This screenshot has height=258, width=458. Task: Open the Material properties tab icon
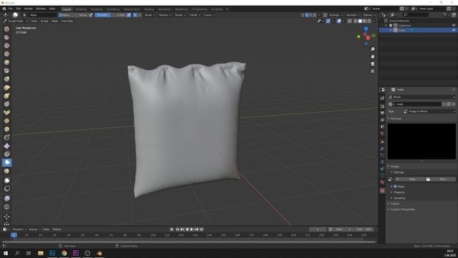click(382, 182)
